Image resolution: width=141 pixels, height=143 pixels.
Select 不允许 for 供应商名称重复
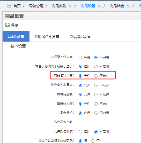click(x=96, y=85)
